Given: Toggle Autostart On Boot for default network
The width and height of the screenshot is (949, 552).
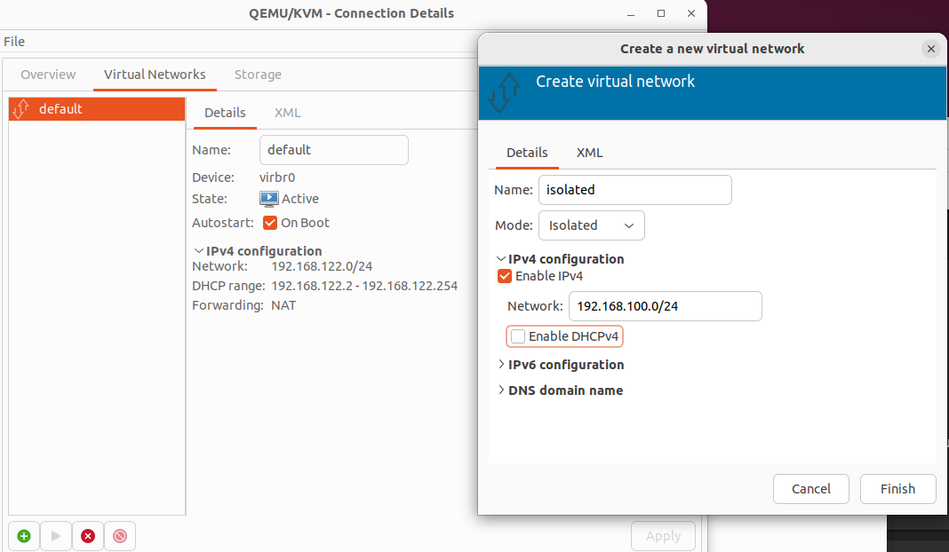Looking at the screenshot, I should (269, 223).
